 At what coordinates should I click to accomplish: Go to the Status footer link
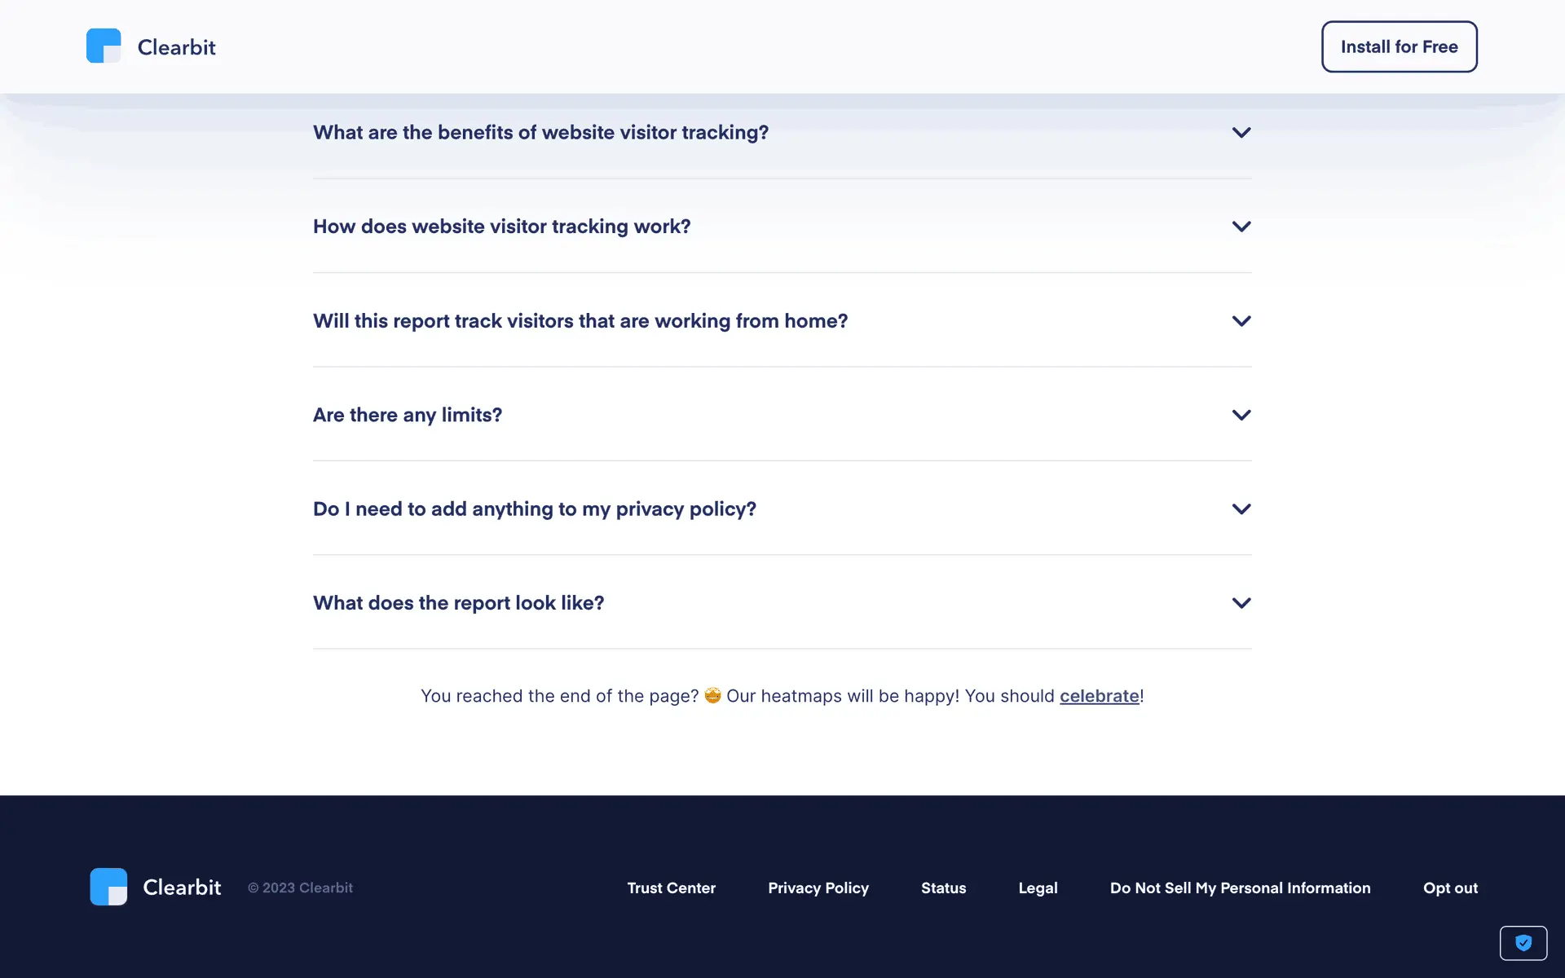[x=943, y=888]
